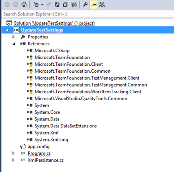Select System.Data reference
Image resolution: width=174 pixels, height=172 pixels.
47,119
